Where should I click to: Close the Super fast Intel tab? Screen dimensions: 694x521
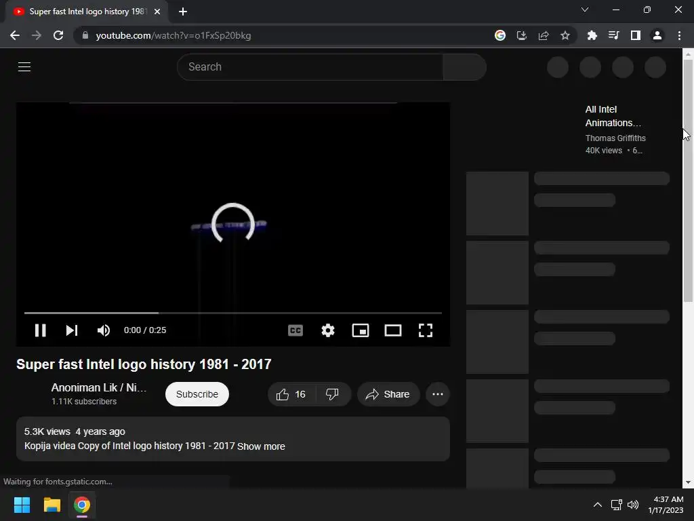click(x=157, y=12)
